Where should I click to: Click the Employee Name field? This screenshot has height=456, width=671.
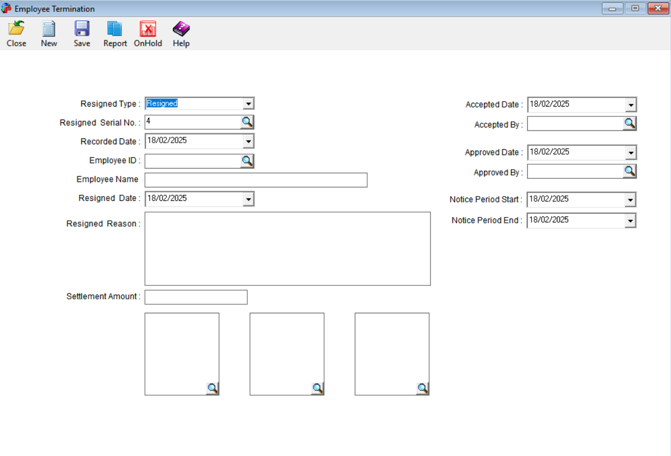(255, 179)
